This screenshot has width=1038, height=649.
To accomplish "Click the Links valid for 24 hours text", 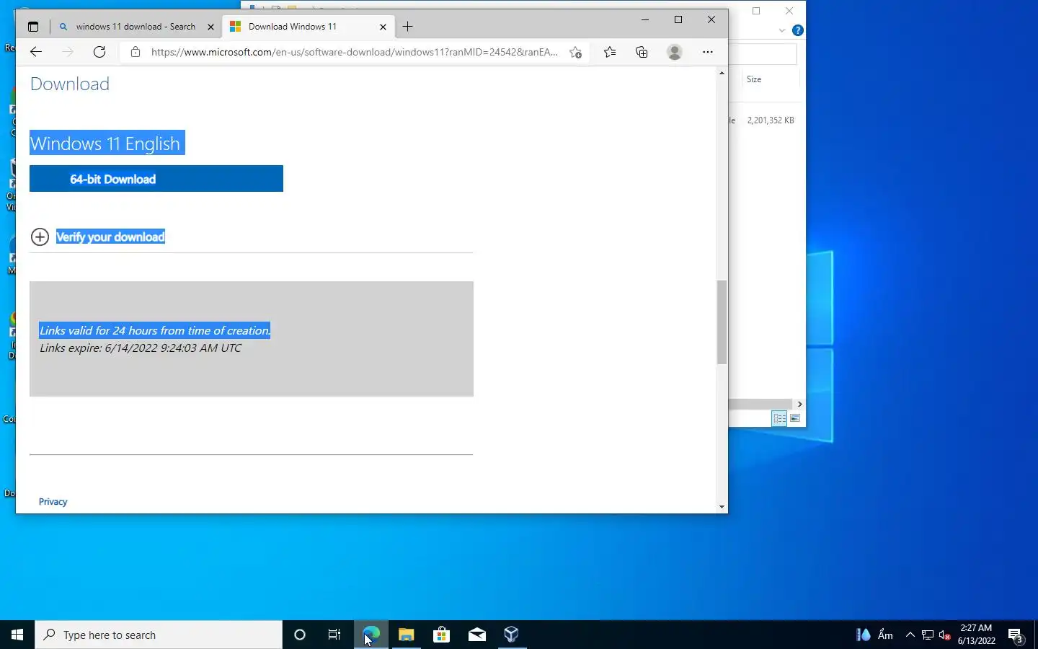I will click(x=155, y=330).
